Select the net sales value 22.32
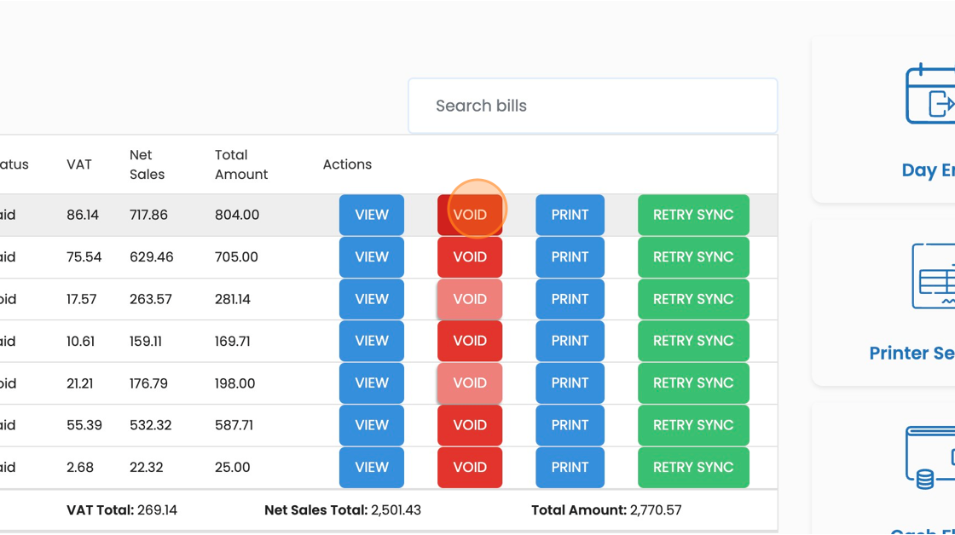This screenshot has width=955, height=535. (x=146, y=468)
